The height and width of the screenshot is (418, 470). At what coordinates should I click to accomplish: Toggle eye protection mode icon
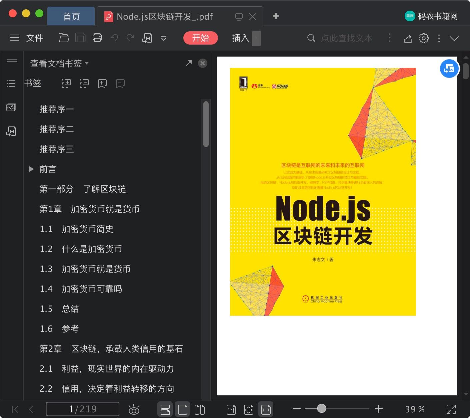point(134,409)
